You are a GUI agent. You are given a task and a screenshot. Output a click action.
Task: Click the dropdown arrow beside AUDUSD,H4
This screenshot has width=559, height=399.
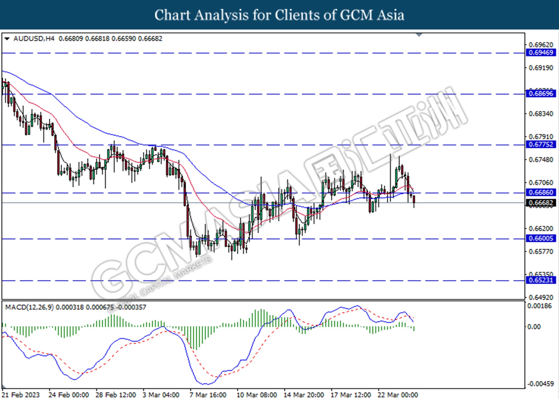[x=7, y=39]
